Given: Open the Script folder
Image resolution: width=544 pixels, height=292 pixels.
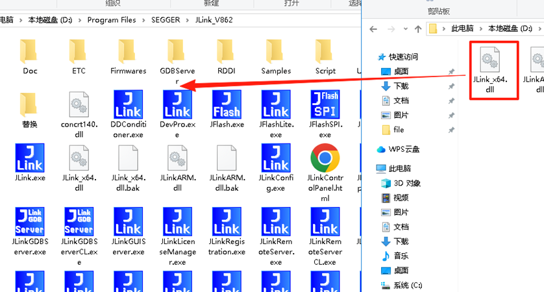Looking at the screenshot, I should click(x=325, y=52).
